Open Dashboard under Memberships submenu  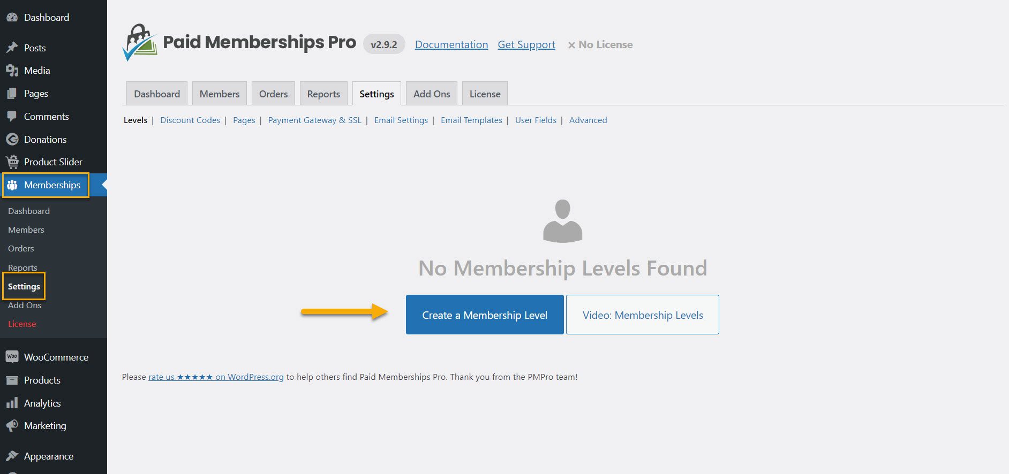coord(29,211)
